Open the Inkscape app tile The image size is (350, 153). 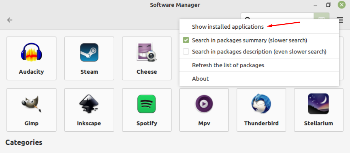[x=89, y=110]
